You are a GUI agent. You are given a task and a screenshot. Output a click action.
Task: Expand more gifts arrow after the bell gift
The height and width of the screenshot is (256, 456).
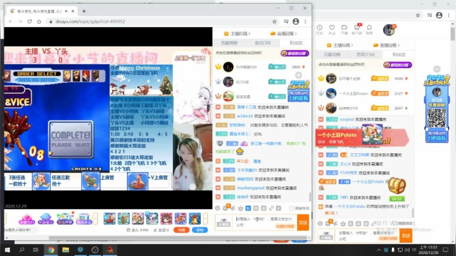[205, 219]
